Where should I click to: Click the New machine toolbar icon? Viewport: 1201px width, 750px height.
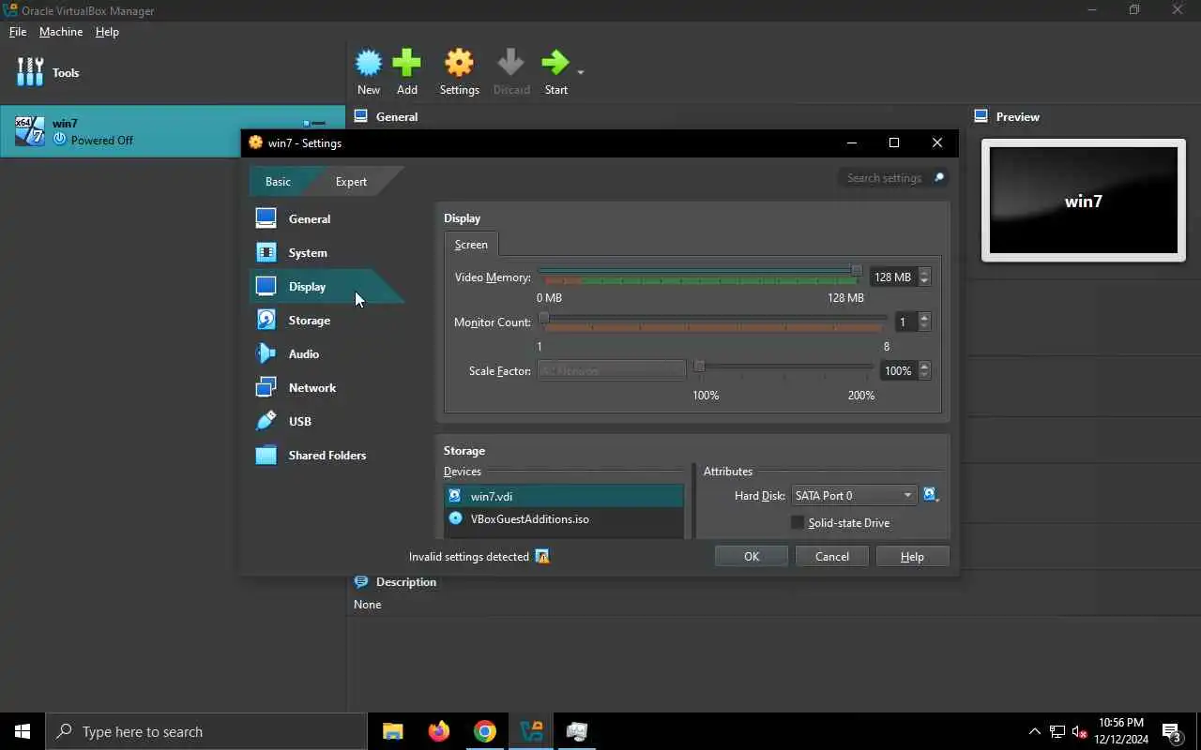[x=369, y=64]
